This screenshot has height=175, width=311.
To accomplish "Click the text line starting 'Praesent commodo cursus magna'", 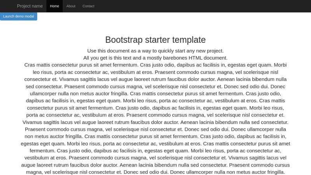I will [x=155, y=129].
